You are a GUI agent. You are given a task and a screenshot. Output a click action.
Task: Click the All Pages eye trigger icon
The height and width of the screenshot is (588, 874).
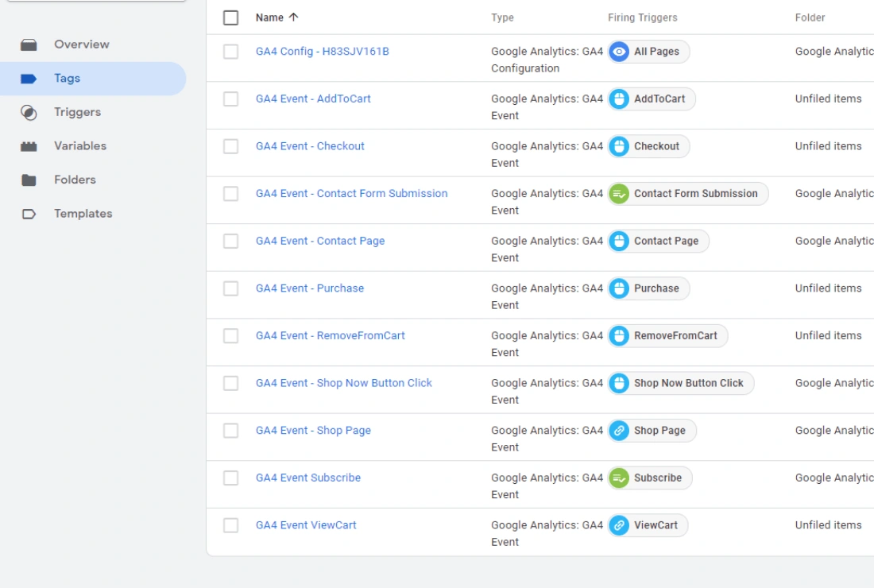tap(619, 52)
